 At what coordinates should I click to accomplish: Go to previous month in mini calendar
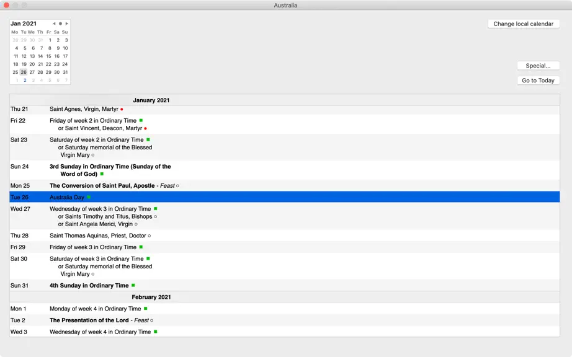pos(54,24)
